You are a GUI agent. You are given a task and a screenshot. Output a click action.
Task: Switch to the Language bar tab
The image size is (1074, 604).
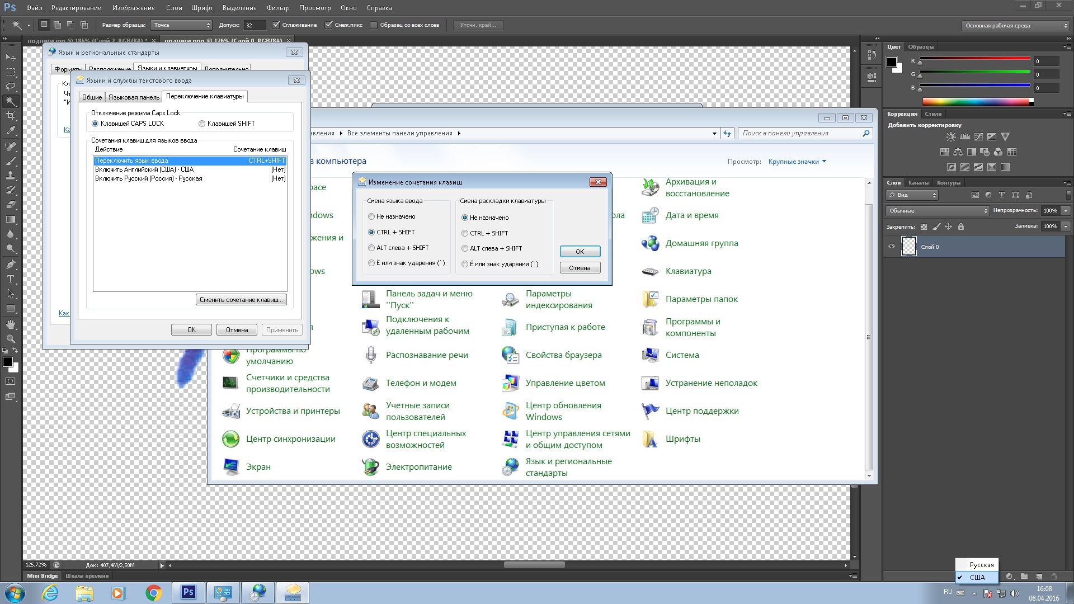tap(134, 97)
